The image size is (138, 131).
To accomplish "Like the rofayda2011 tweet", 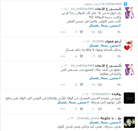I will tap(81, 109).
